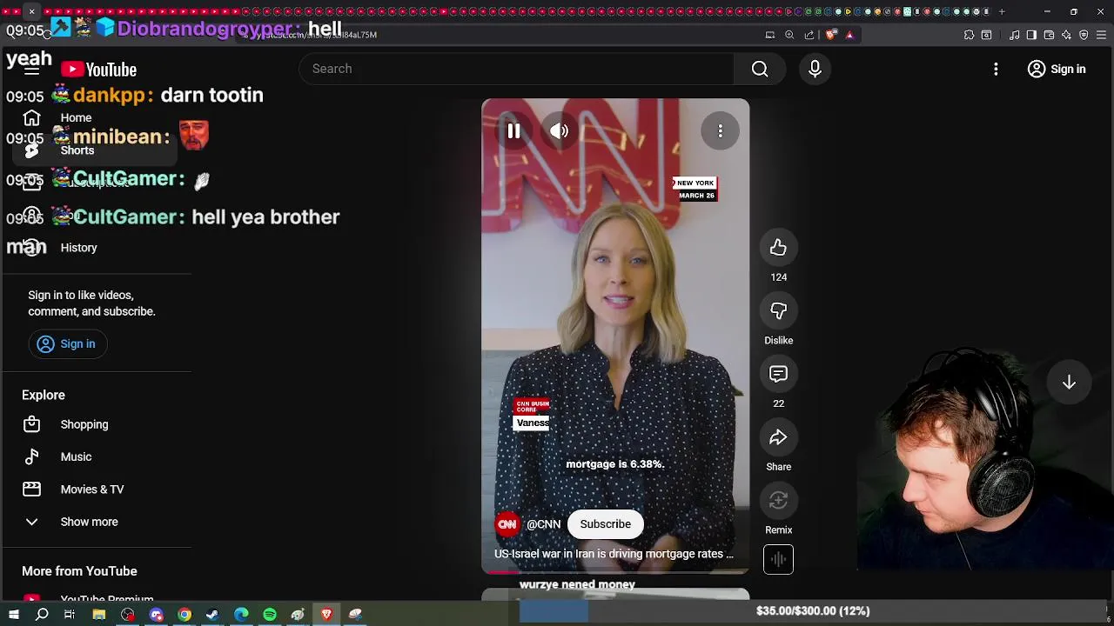Open YouTube settings three-dot menu
The height and width of the screenshot is (626, 1114).
click(x=996, y=69)
